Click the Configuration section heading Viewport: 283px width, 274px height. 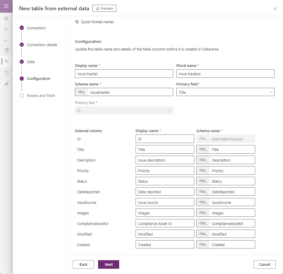pyautogui.click(x=88, y=41)
